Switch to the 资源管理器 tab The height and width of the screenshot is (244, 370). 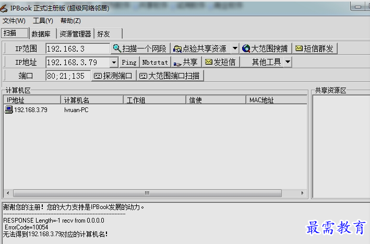tap(75, 34)
